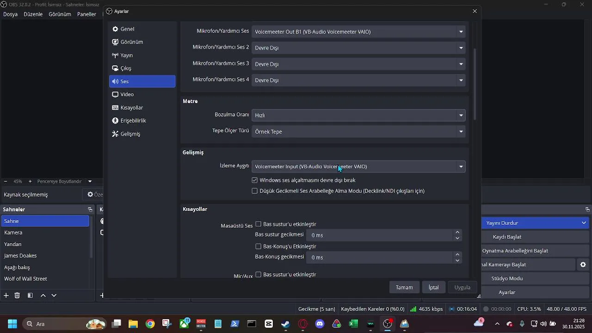Viewport: 592px width, 333px height.
Task: Click the Ses speaker icon in sidebar
Action: 115,81
